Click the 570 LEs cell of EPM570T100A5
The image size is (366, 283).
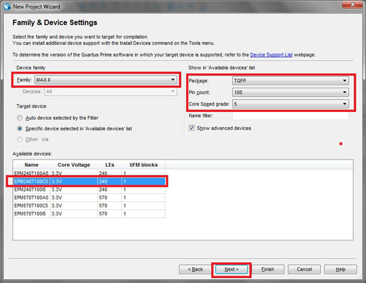(109, 198)
